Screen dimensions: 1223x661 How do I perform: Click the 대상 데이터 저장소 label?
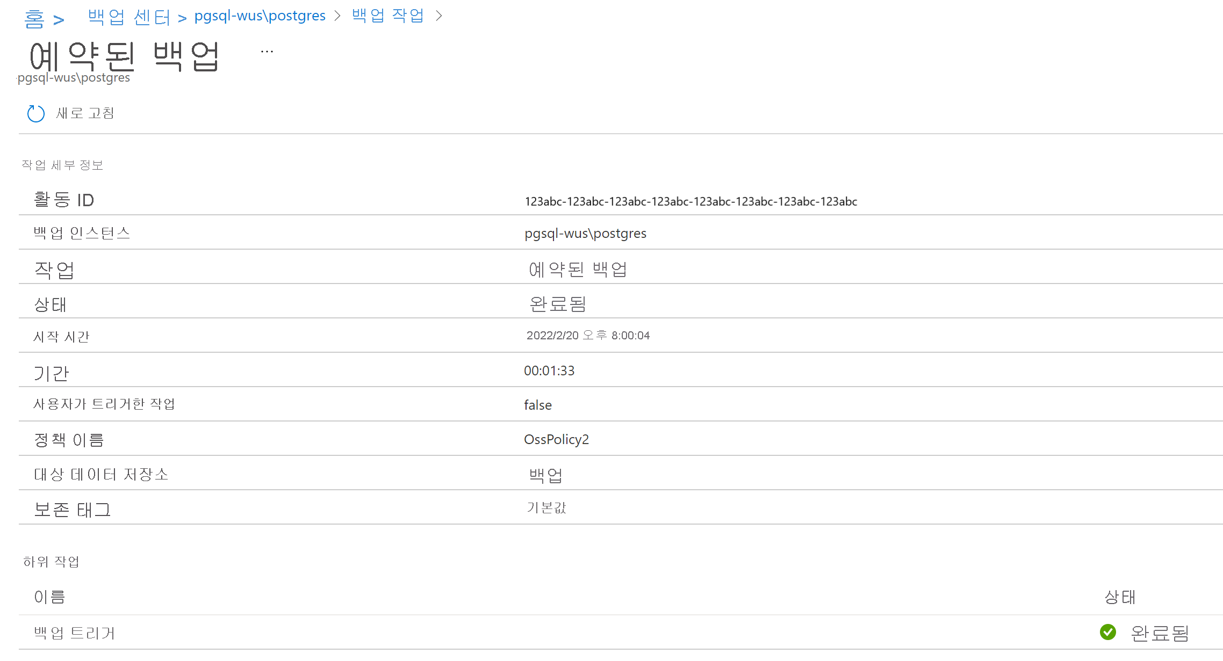pos(101,474)
